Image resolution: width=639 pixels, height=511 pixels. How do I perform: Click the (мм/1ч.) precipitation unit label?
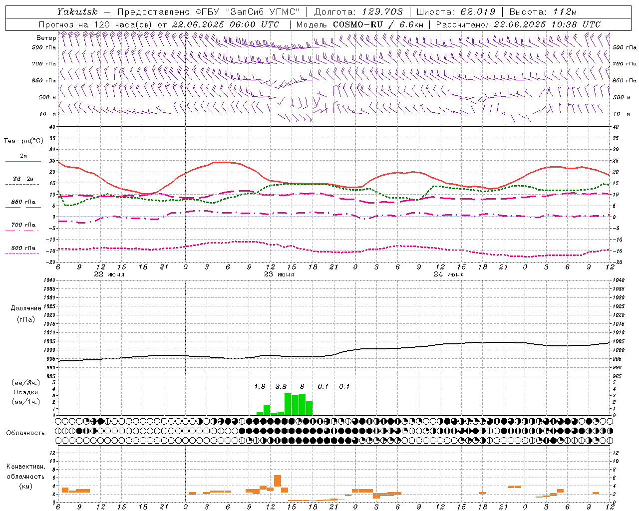26,402
